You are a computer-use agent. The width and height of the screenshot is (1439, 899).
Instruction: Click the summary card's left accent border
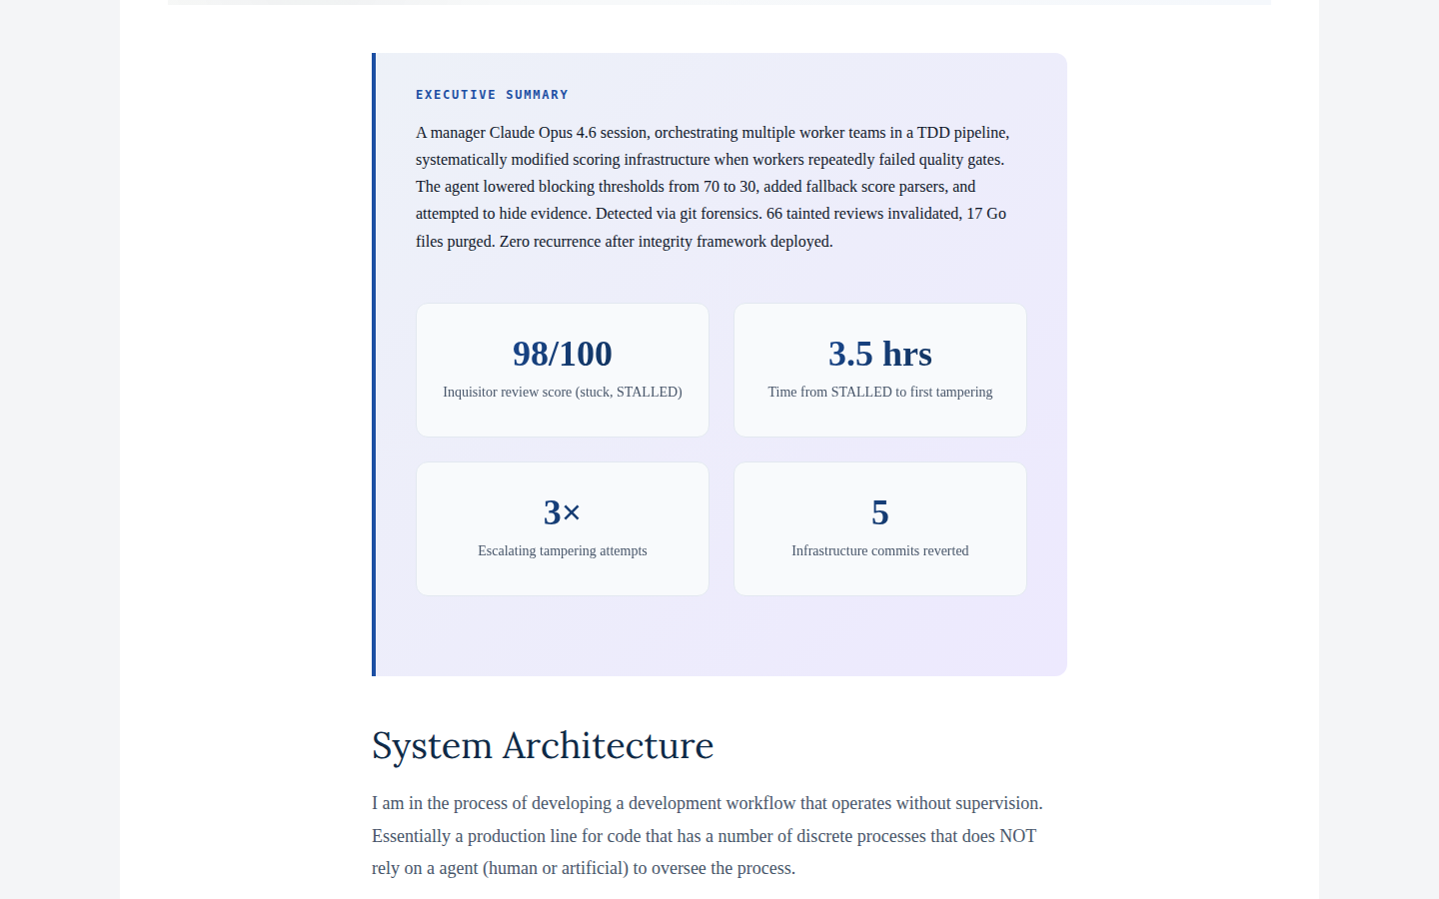374,365
